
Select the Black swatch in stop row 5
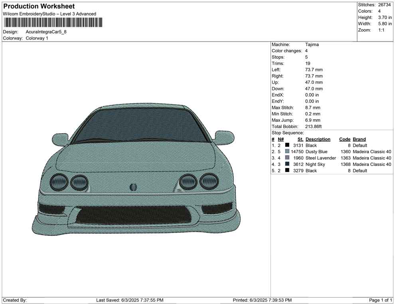pos(287,171)
